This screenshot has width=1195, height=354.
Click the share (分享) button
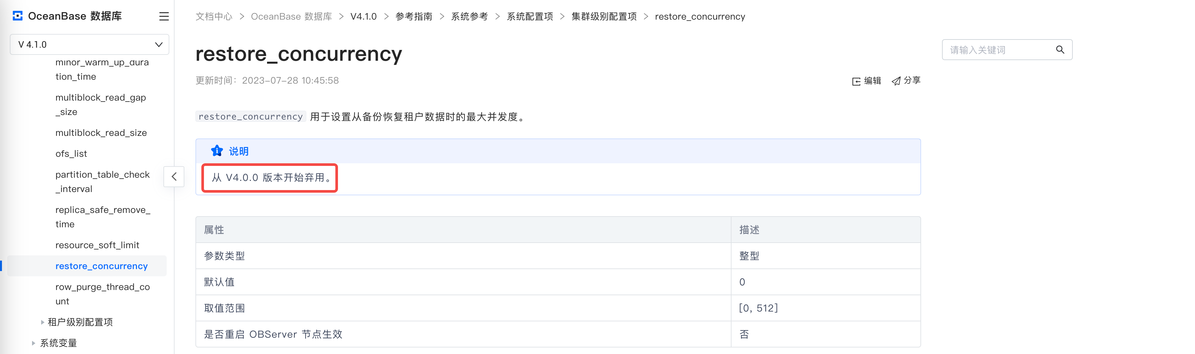(906, 81)
